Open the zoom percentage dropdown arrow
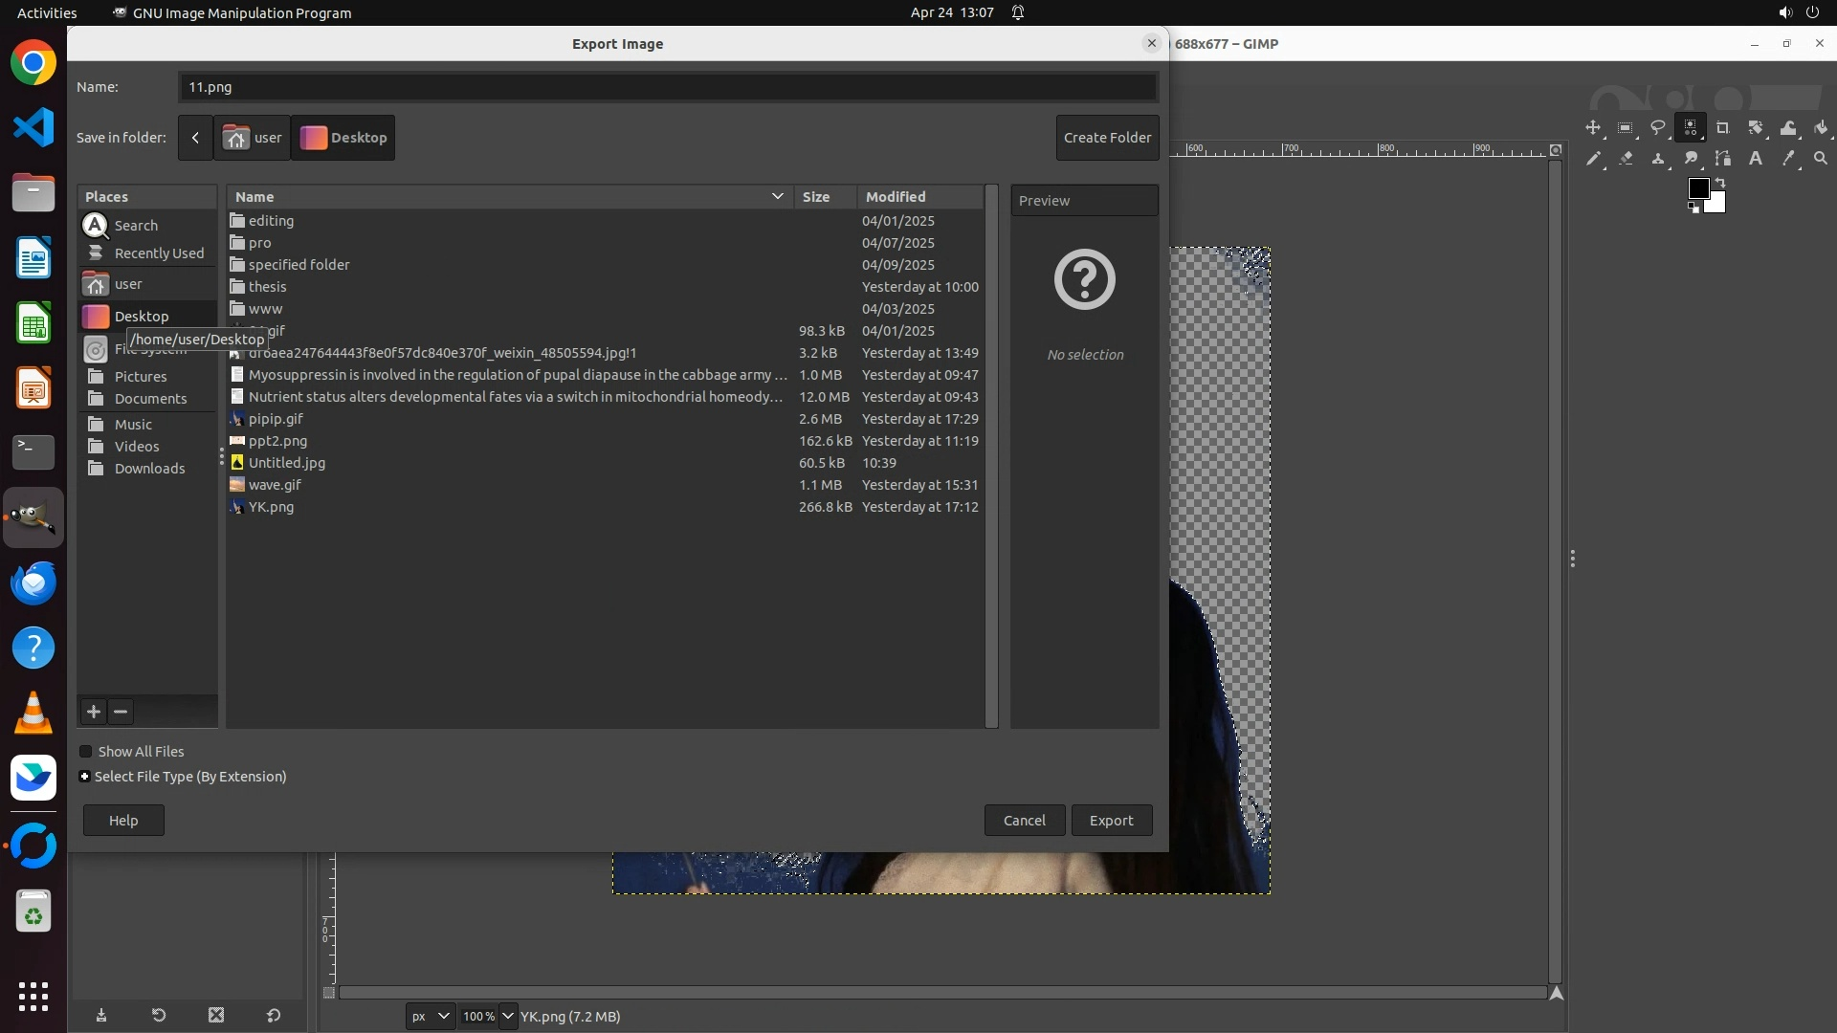1837x1033 pixels. pos(508,1017)
